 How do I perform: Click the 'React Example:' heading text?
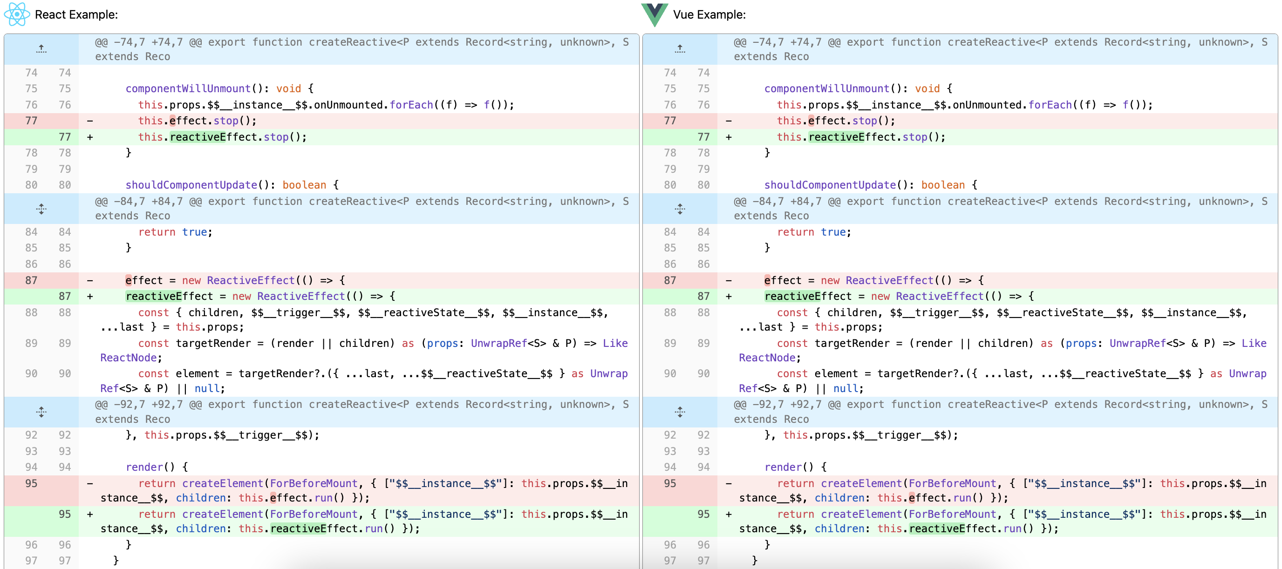pyautogui.click(x=76, y=14)
